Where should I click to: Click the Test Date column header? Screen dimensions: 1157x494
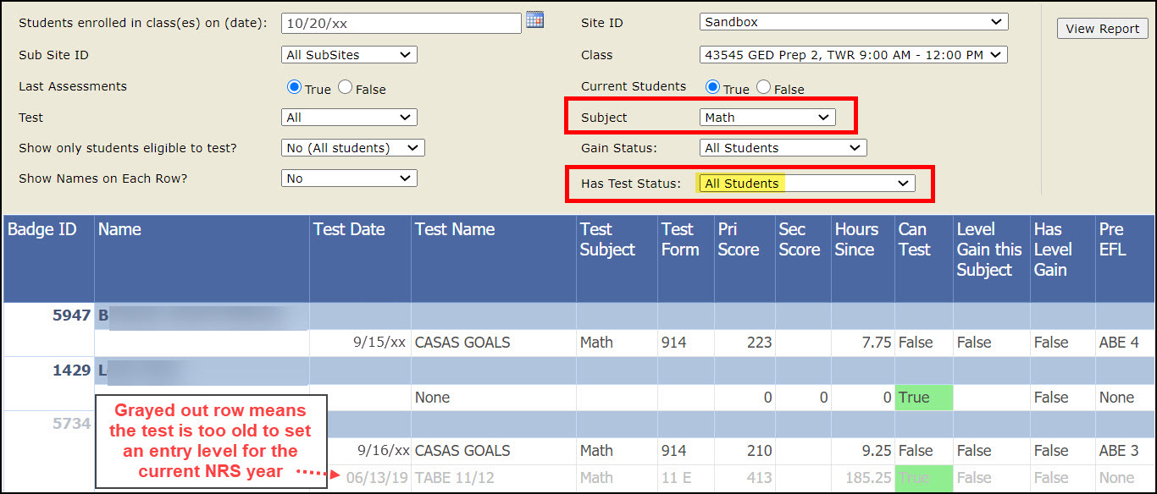[349, 229]
